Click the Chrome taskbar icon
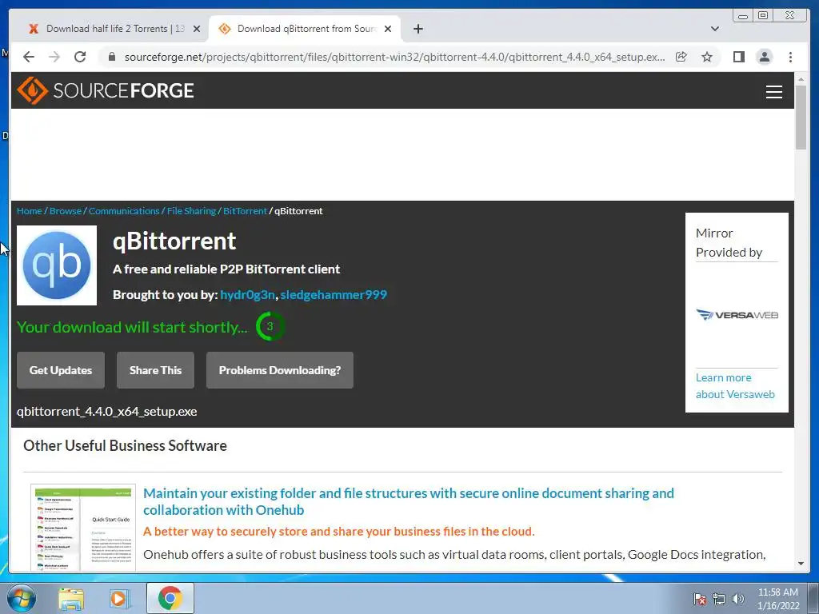Screen dimensions: 819x614 pyautogui.click(x=170, y=598)
